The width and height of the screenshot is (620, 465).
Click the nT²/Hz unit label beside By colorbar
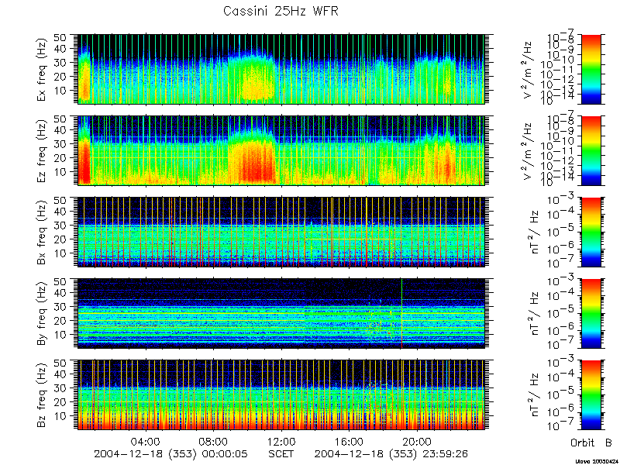click(x=534, y=314)
